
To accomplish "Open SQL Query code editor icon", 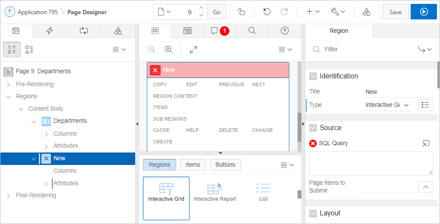I will [x=426, y=143].
